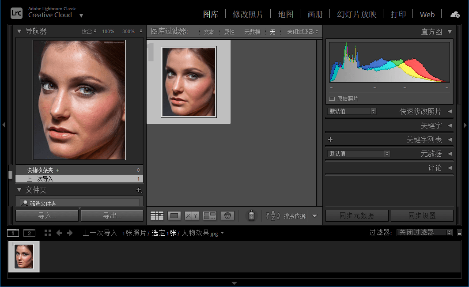Hide the right panel group arrow
This screenshot has width=469, height=287.
pos(465,125)
